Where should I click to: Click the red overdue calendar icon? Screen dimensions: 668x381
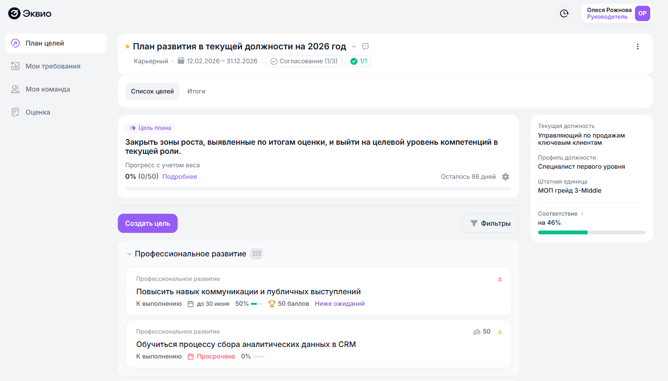tap(190, 357)
